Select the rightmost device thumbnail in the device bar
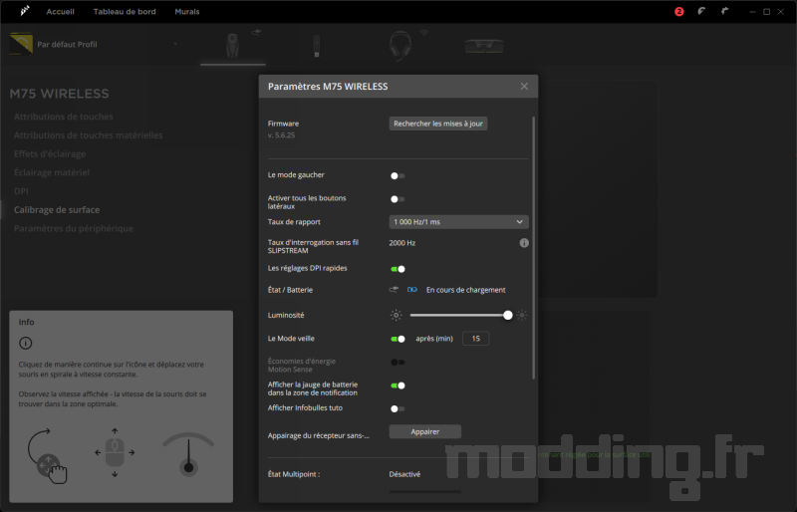Viewport: 797px width, 512px height. click(x=484, y=46)
